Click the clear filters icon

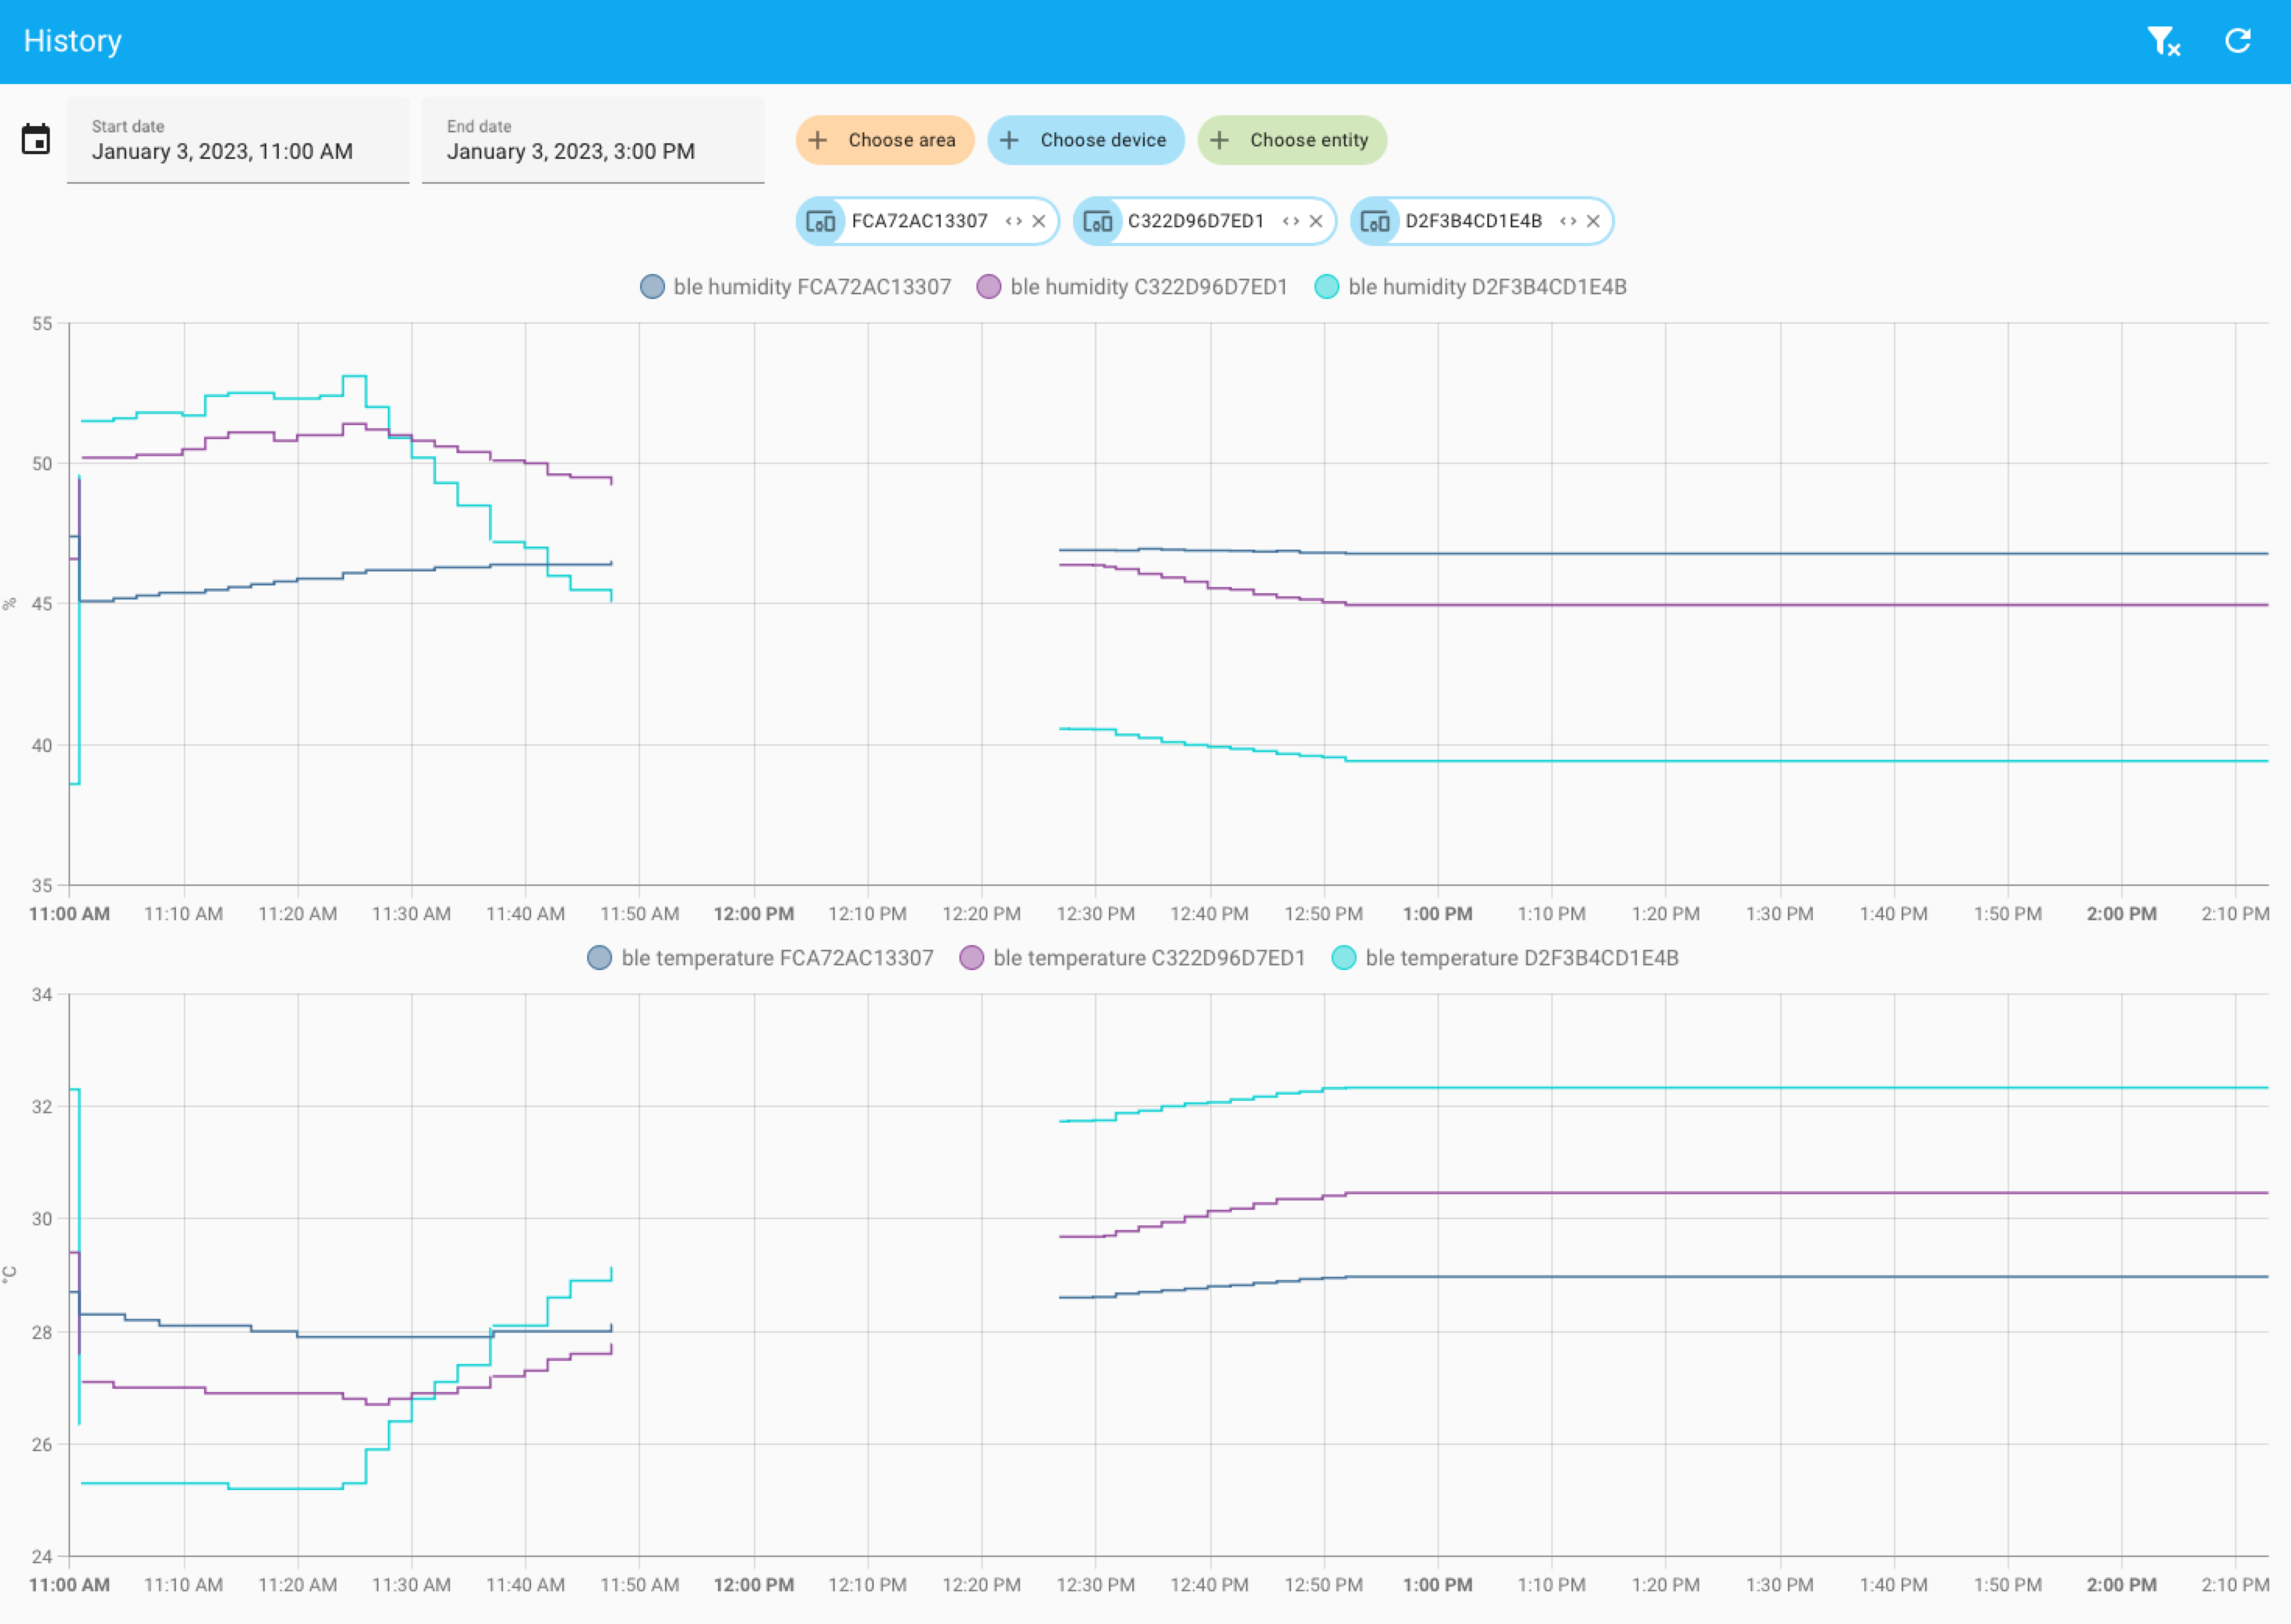pyautogui.click(x=2163, y=41)
